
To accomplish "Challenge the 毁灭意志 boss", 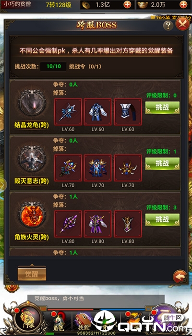I will point(162,164).
